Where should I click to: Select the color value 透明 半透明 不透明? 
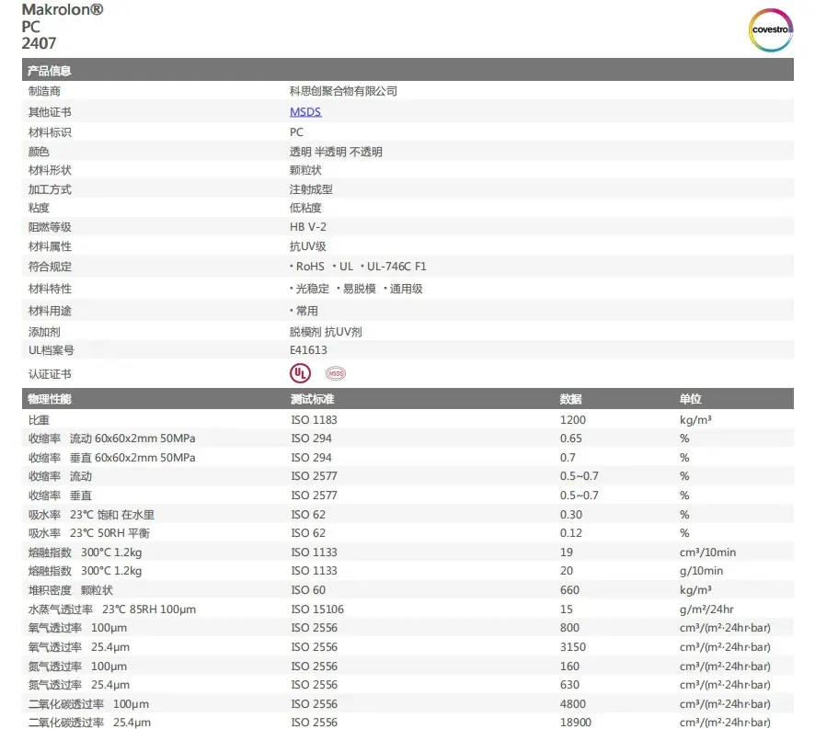(336, 152)
